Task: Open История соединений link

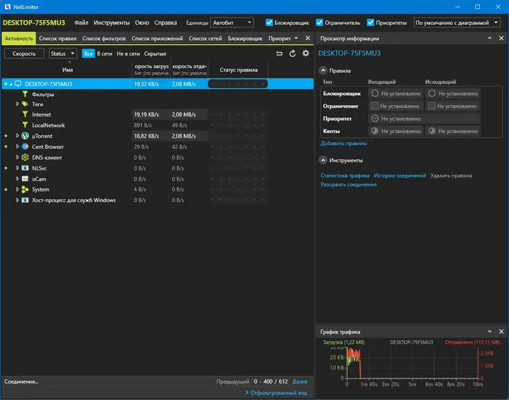Action: click(x=400, y=176)
